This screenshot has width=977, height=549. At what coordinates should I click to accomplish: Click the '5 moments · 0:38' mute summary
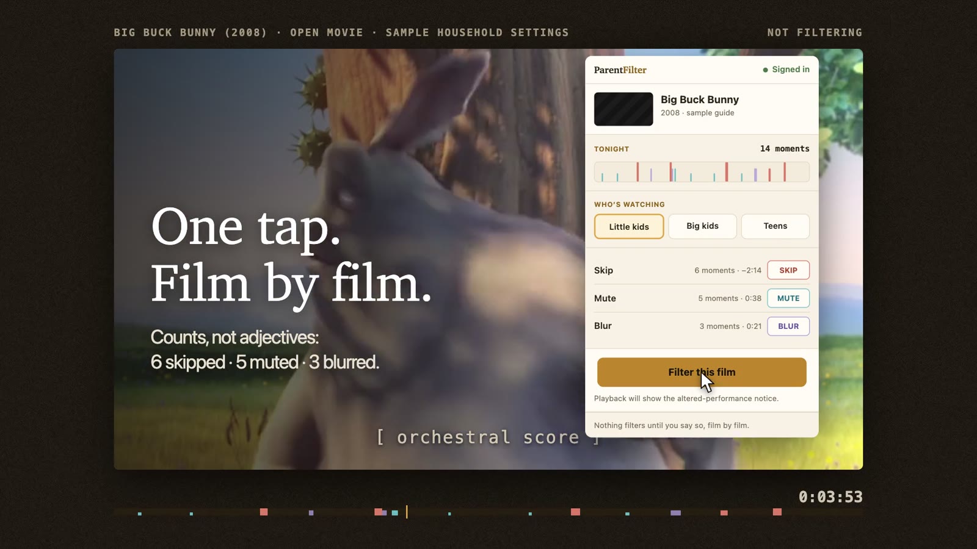(730, 298)
